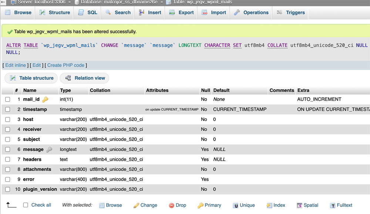Viewport: 370px width, 214px height.
Task: Click the Structure tab icon
Action: [42, 13]
